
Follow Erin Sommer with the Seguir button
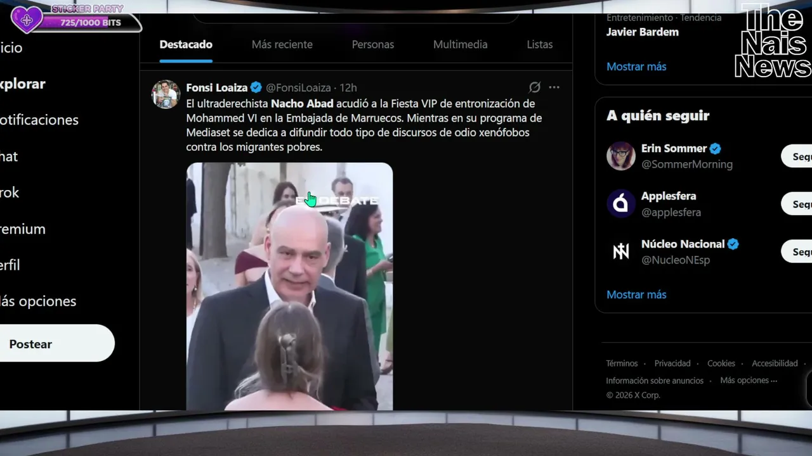tap(797, 156)
